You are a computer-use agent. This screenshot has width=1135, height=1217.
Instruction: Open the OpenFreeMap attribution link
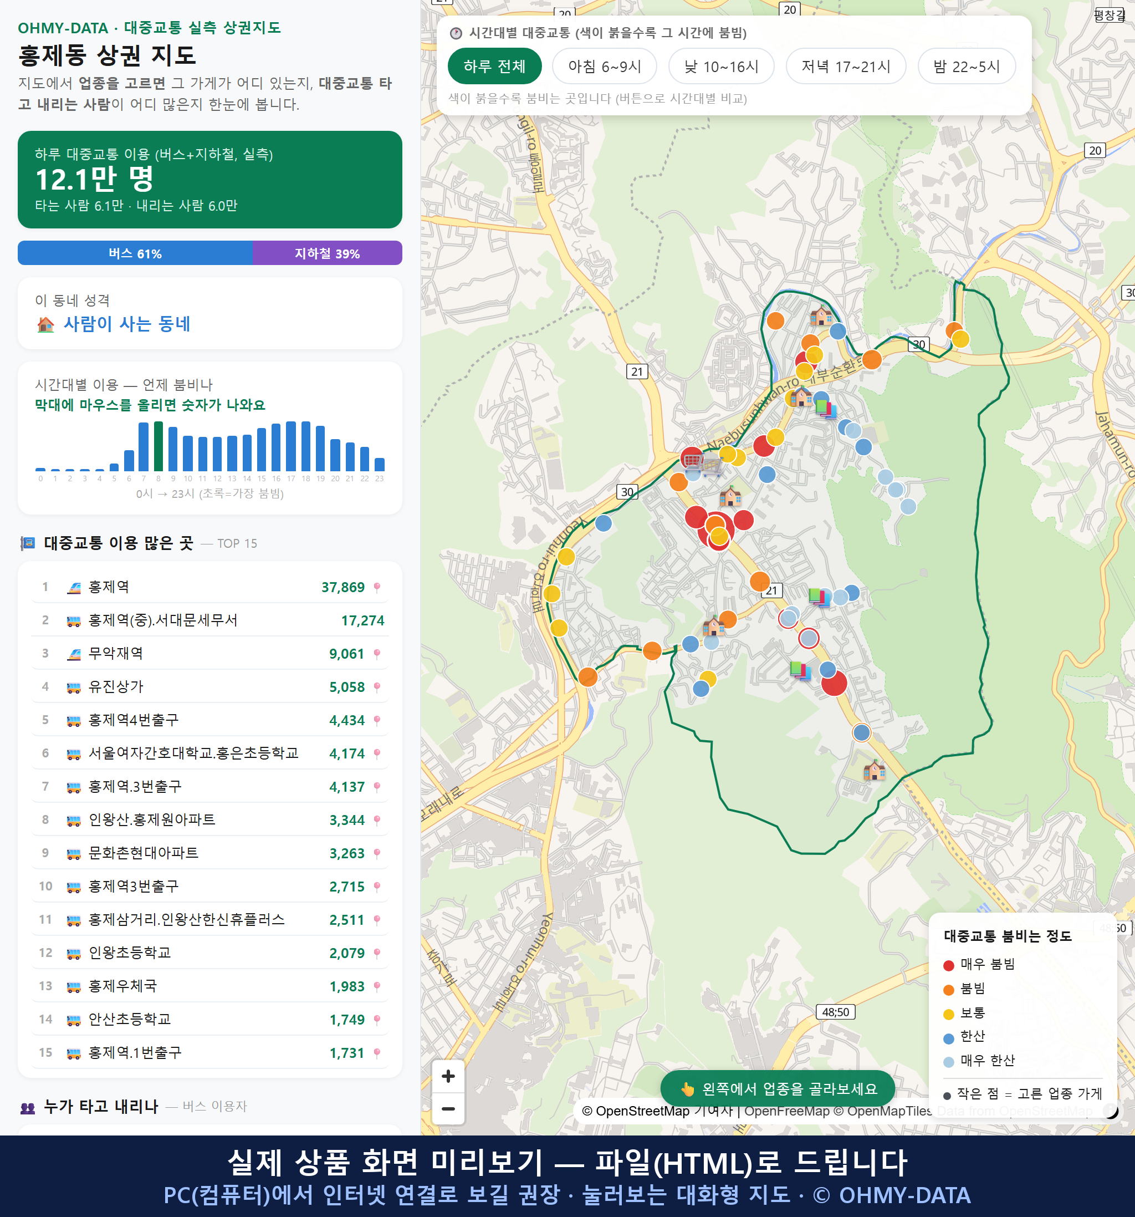coord(786,1111)
